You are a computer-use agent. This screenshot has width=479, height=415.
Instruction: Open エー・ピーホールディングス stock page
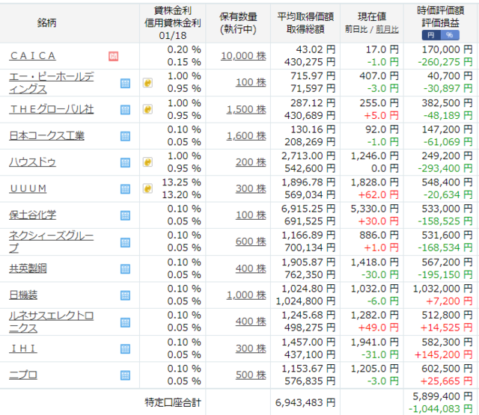click(x=52, y=83)
